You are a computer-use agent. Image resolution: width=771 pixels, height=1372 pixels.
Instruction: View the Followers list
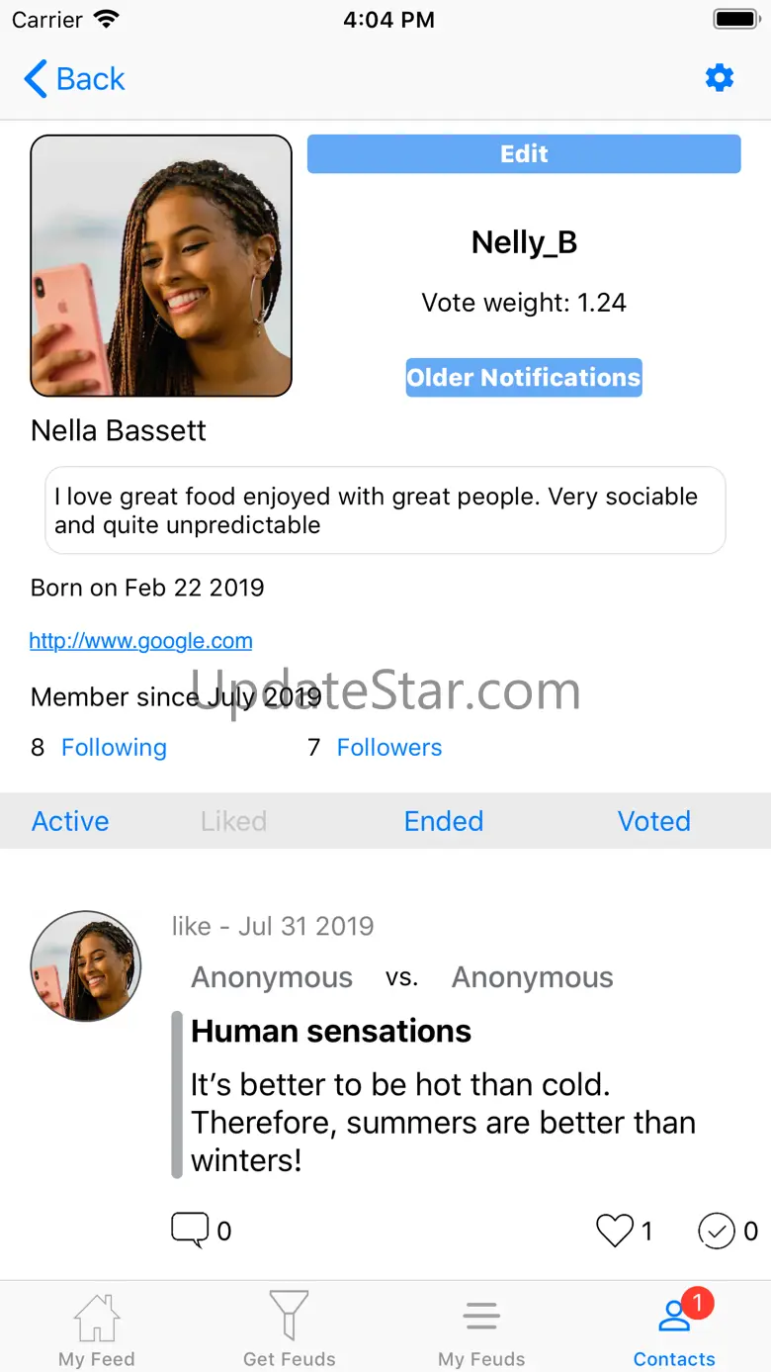(x=389, y=748)
